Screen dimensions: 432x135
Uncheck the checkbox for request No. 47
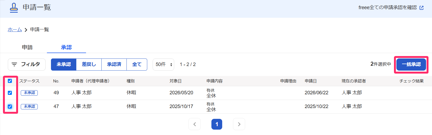(10, 106)
